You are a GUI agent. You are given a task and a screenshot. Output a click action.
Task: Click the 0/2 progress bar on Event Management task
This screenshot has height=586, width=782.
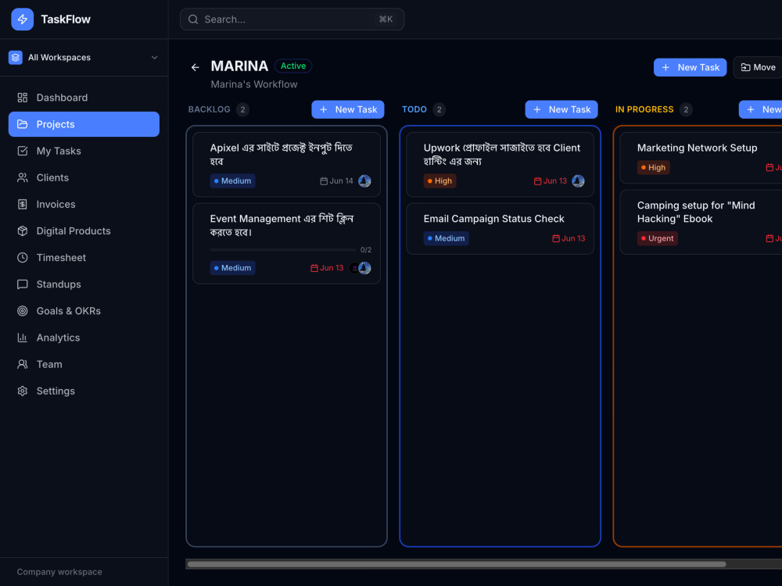283,250
